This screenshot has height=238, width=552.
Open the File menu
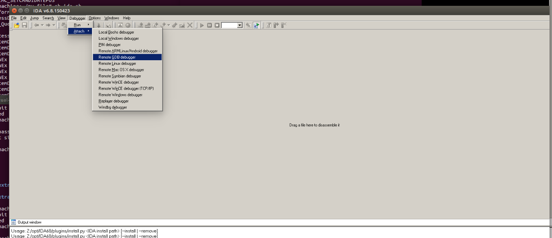(x=14, y=18)
